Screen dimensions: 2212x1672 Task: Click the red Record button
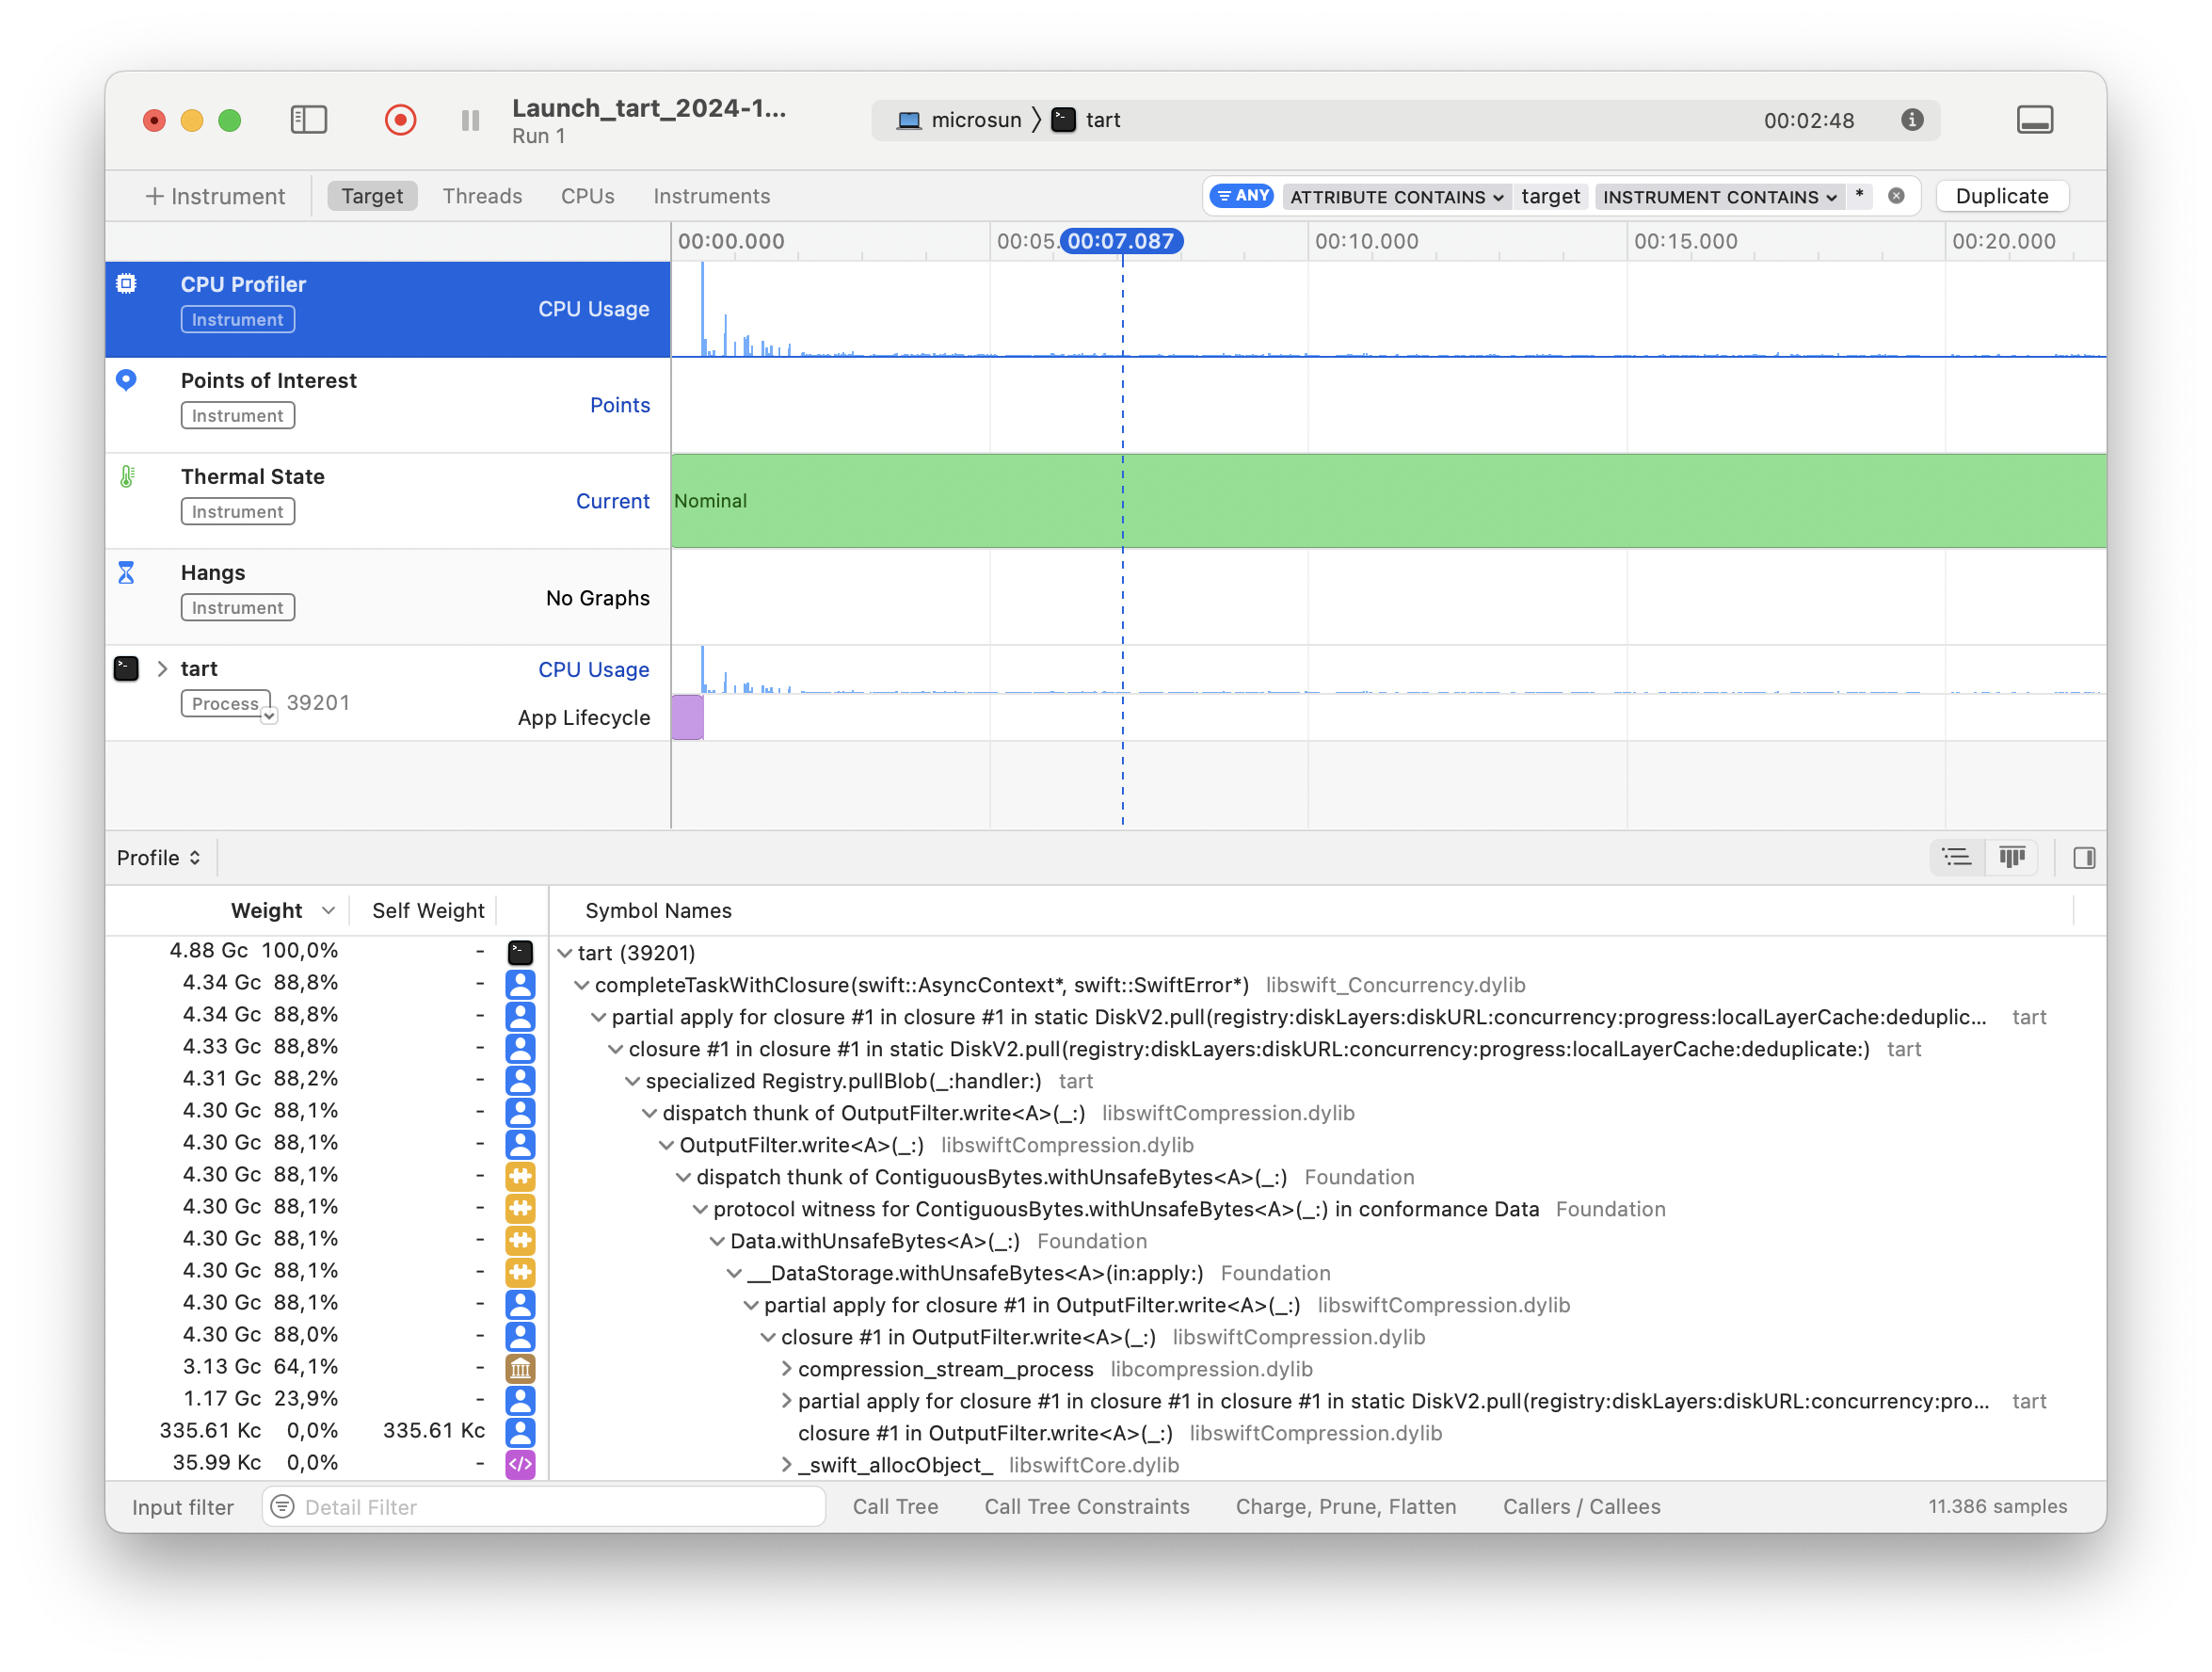(x=400, y=120)
